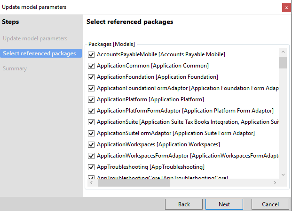Uncheck the ApplicationWorkspaces package checkbox
The height and width of the screenshot is (211, 292).
pyautogui.click(x=91, y=145)
